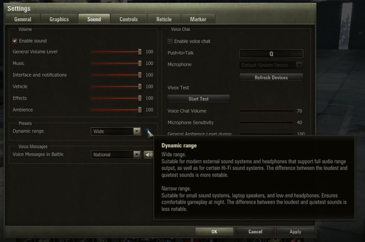Enable voice chat checkbox

coord(170,41)
